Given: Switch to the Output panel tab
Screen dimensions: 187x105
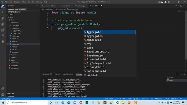Looking at the screenshot, I should point(57,74).
